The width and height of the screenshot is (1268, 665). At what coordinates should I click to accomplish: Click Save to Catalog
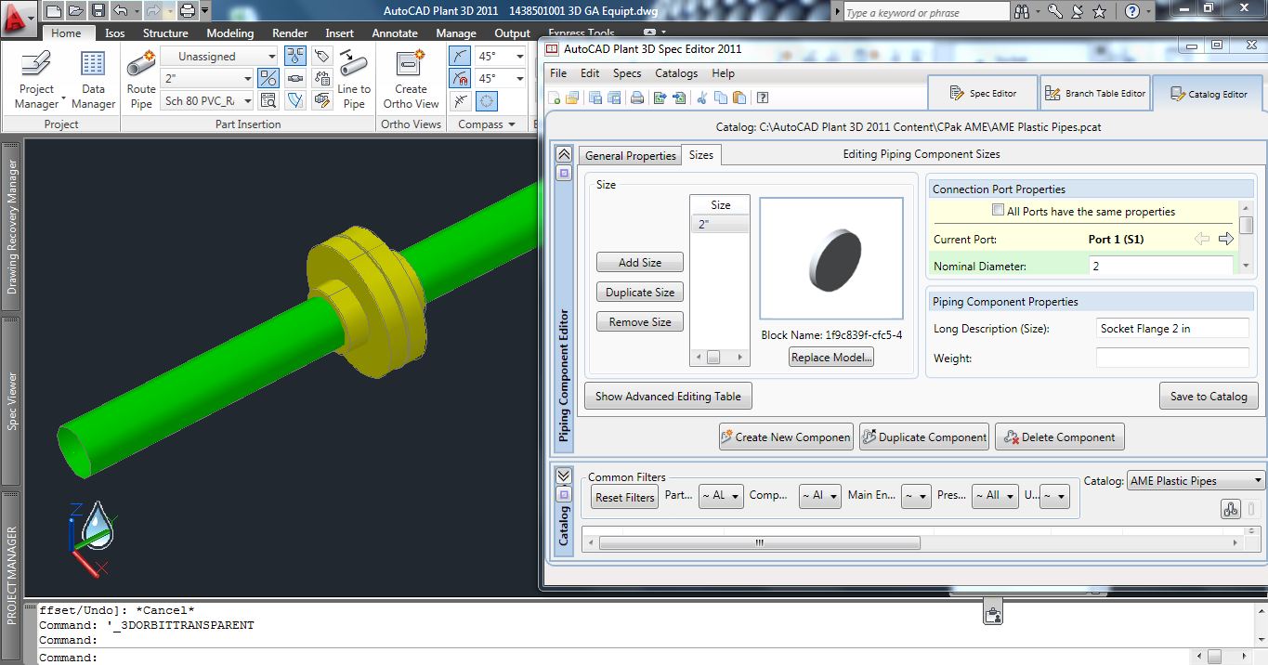coord(1208,396)
